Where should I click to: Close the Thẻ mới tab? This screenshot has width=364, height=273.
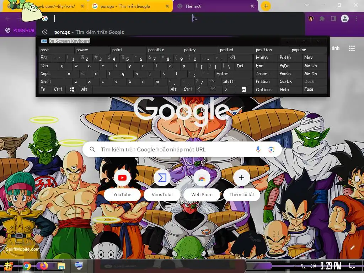[x=252, y=6]
